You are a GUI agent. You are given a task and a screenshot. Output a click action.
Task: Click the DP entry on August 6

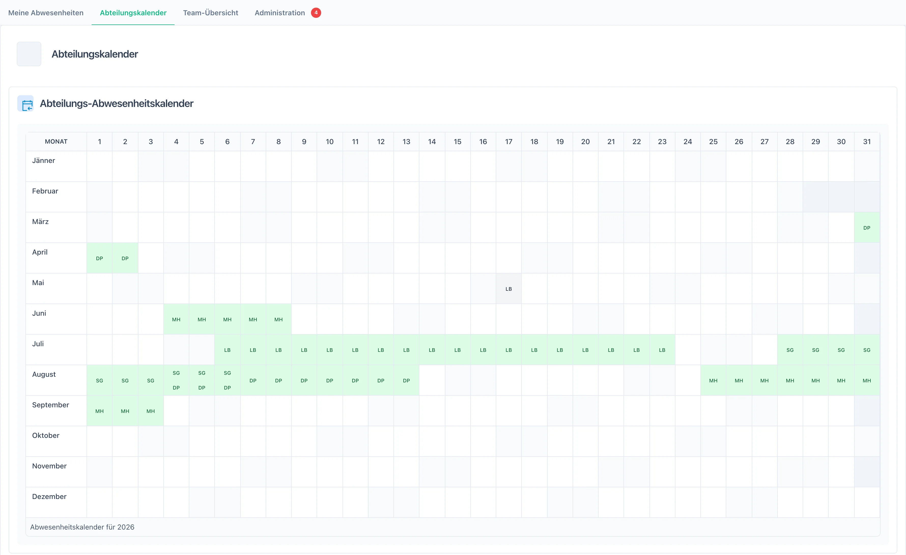coord(228,388)
